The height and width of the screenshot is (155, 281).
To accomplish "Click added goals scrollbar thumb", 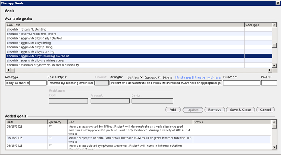I will (274, 127).
